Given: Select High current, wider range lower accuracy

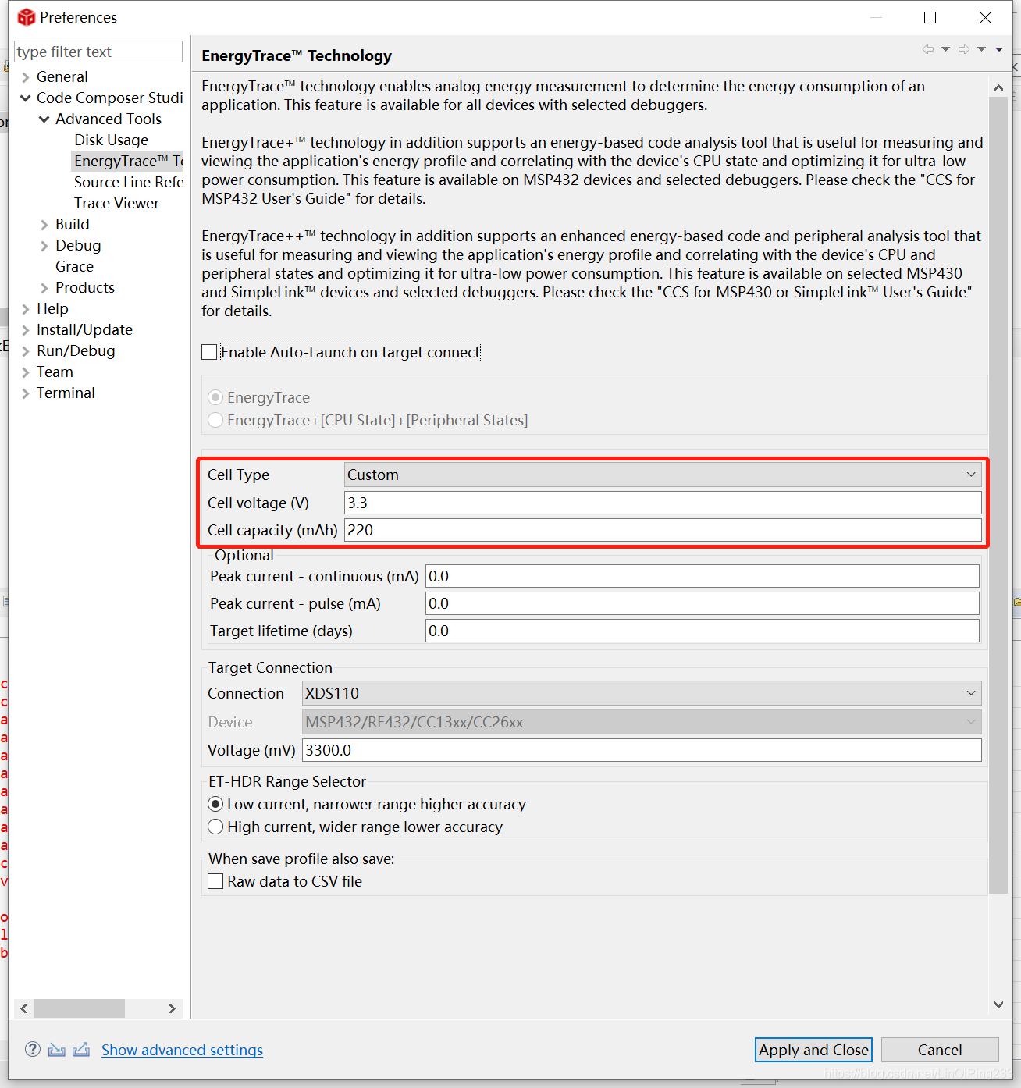Looking at the screenshot, I should (x=215, y=827).
